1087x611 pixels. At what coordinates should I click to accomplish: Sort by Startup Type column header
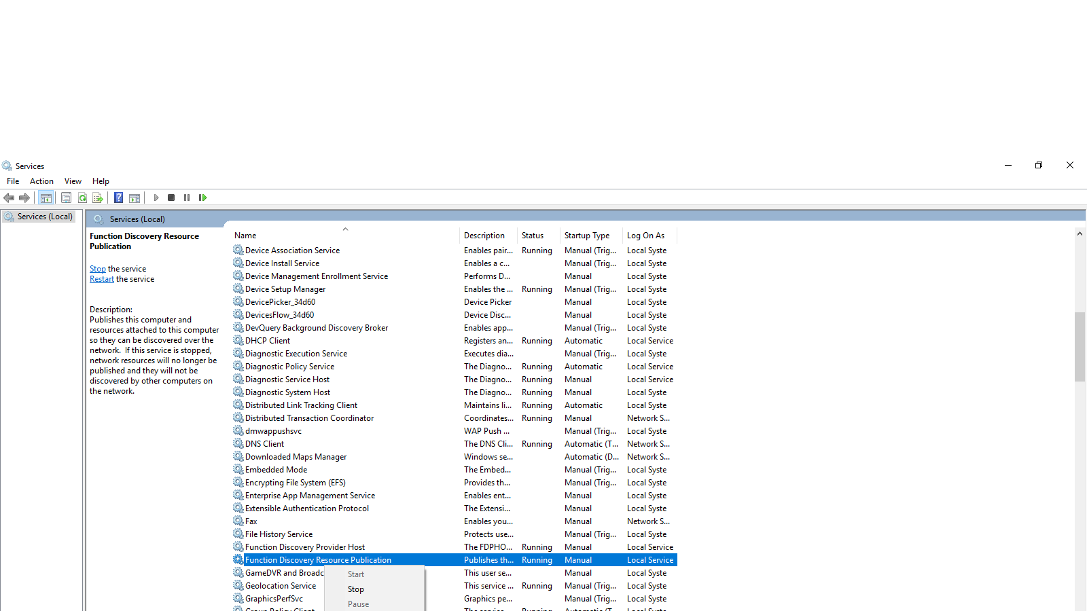(591, 236)
